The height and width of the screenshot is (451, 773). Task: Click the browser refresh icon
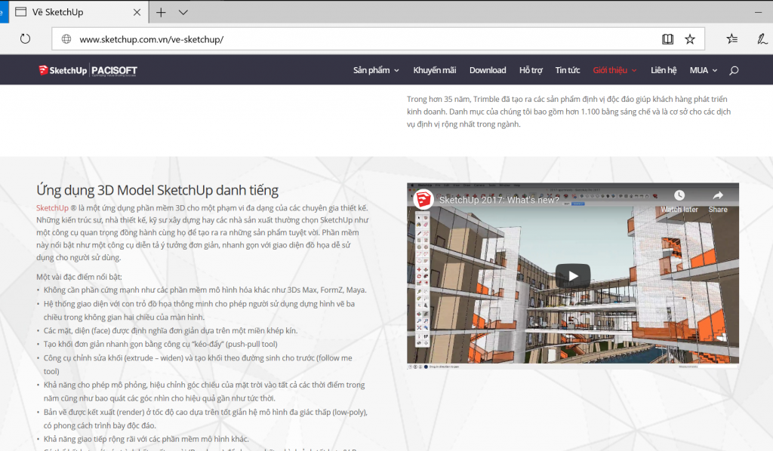25,39
